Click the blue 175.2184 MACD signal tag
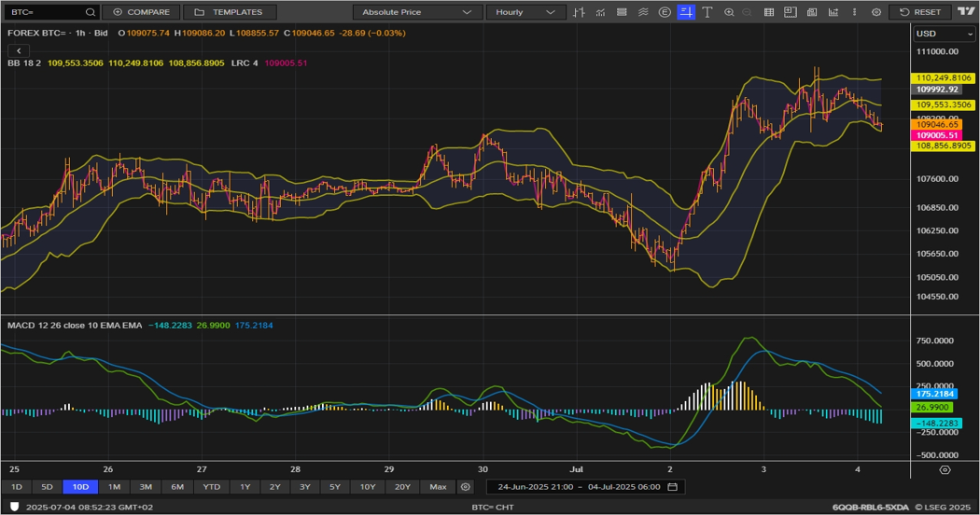Screen dimensions: 980x515 [933, 394]
